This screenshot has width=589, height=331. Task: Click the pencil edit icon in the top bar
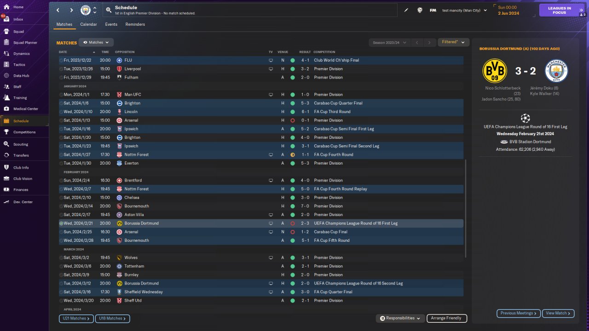pos(406,10)
